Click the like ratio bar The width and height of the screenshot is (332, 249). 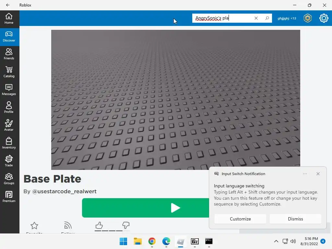coord(112,231)
